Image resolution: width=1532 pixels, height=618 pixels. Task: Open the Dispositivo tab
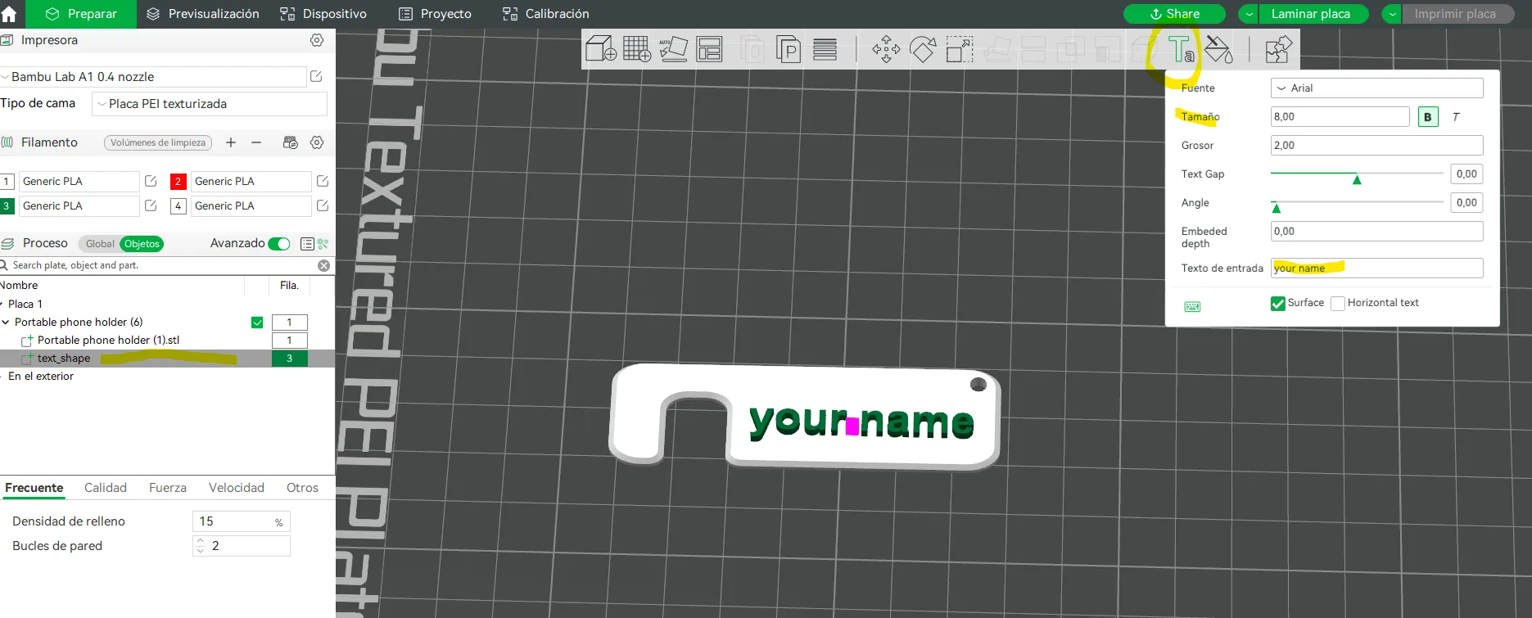point(323,14)
